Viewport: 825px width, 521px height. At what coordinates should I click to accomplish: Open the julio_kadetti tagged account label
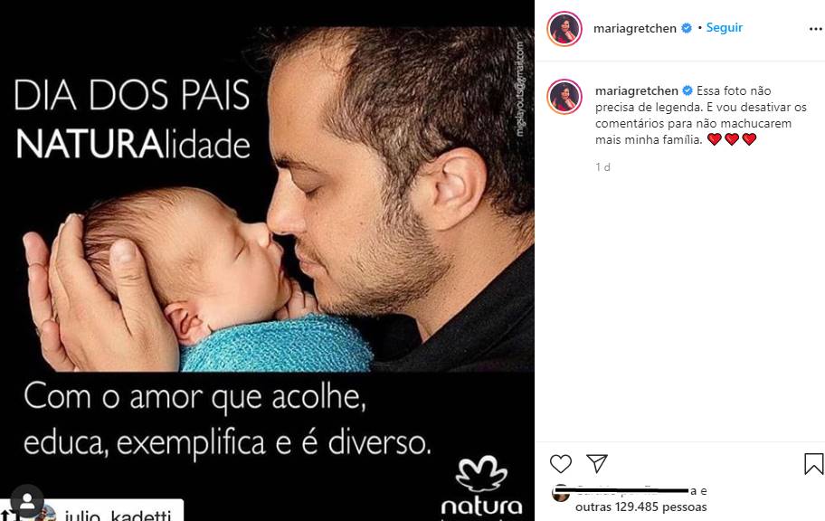coord(117,514)
